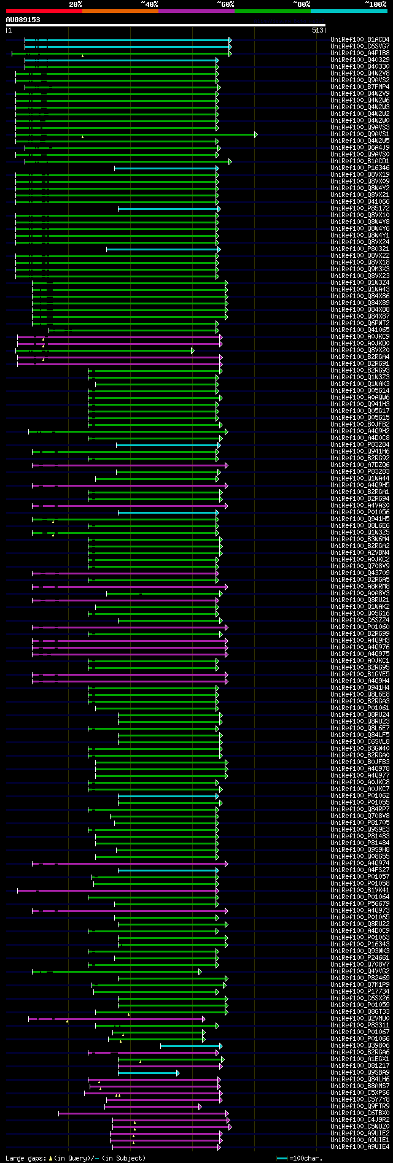Open the UniRef100_A4VAS0 hit label
393x1163 pixels.
360,506
